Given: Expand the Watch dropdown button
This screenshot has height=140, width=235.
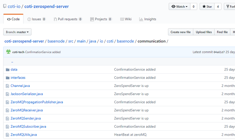Looking at the screenshot, I should 179,6.
